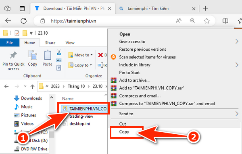Image resolution: width=242 pixels, height=154 pixels.
Task: Open split screen in Edge
Action: tap(225, 21)
